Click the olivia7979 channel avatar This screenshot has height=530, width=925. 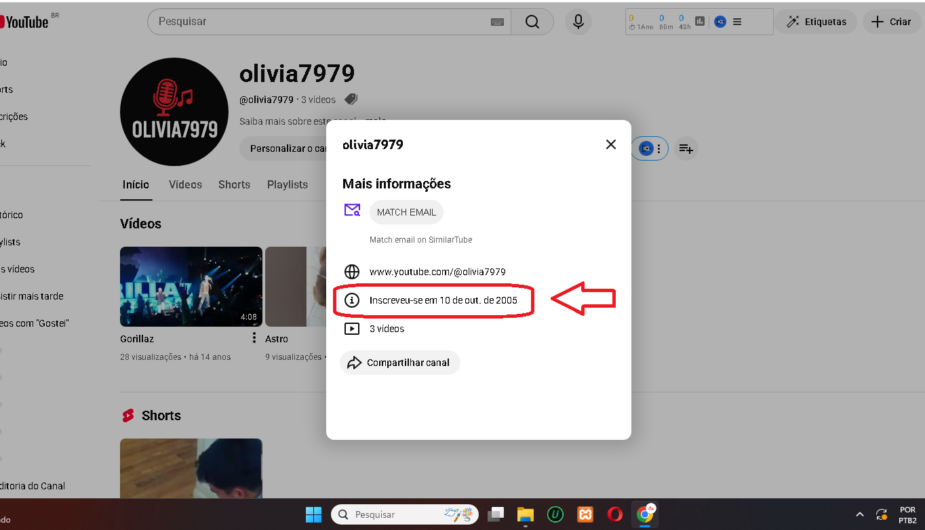click(x=174, y=112)
